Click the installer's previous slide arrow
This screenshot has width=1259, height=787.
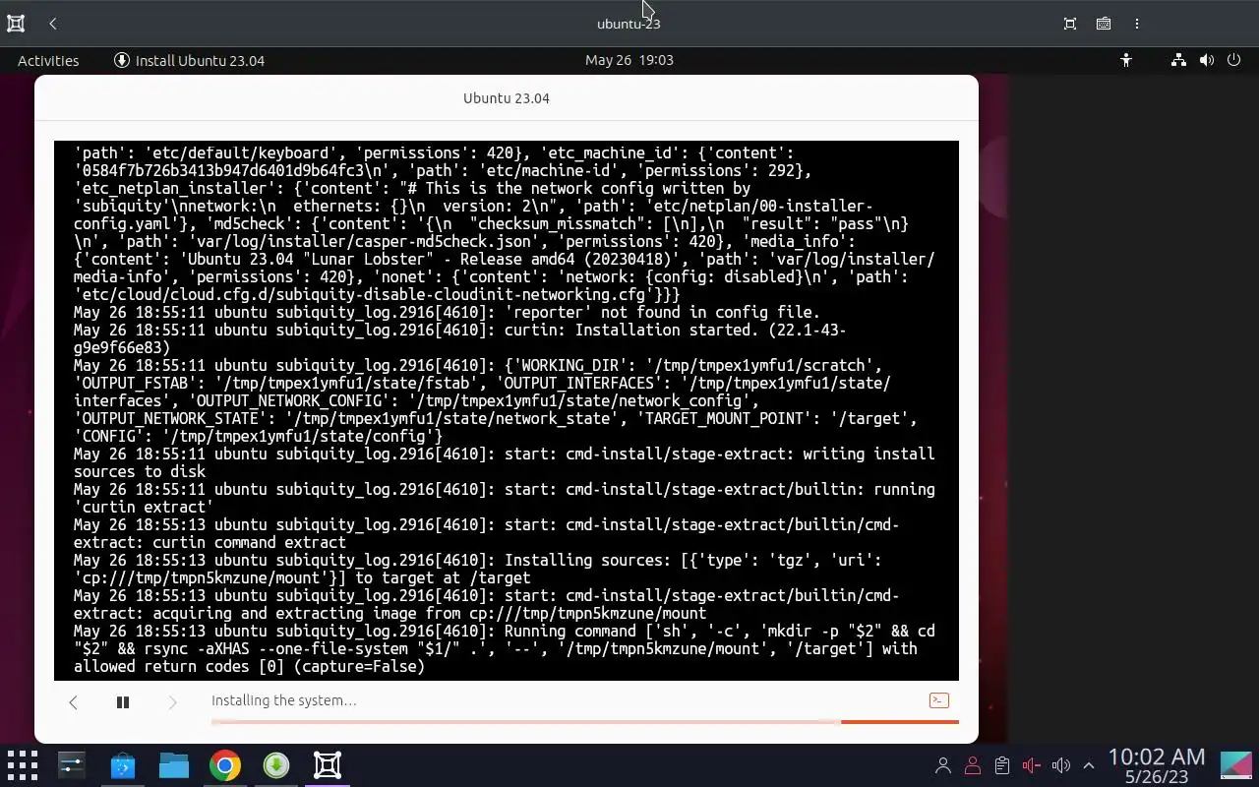pos(73,702)
